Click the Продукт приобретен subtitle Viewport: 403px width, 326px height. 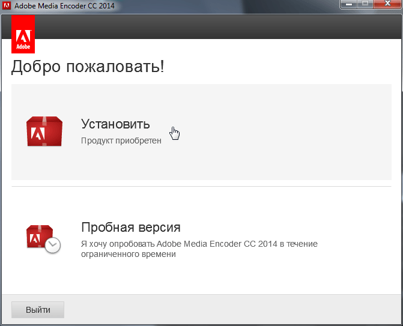(x=121, y=140)
